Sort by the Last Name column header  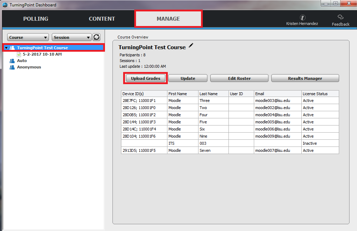213,94
